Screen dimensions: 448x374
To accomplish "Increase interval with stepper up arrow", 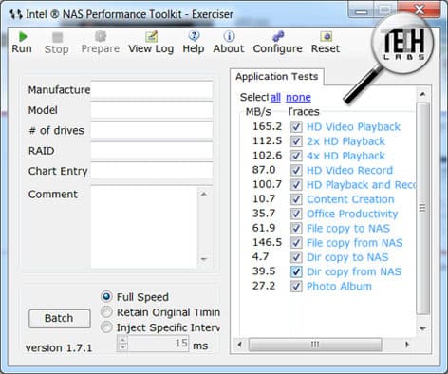I will tap(122, 340).
